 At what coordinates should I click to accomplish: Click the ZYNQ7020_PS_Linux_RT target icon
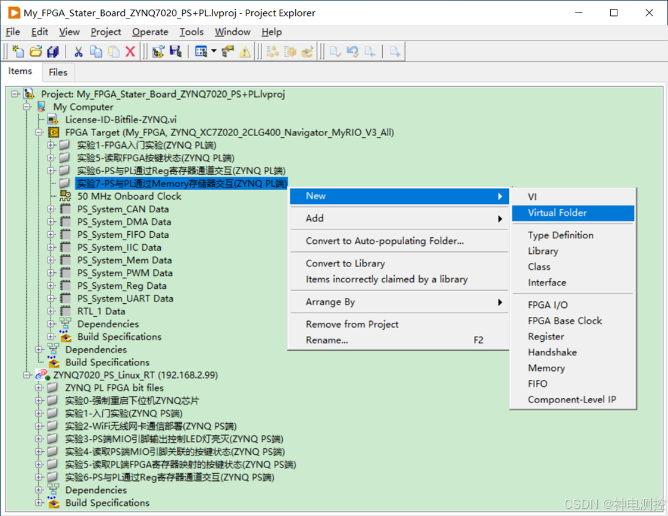(42, 375)
